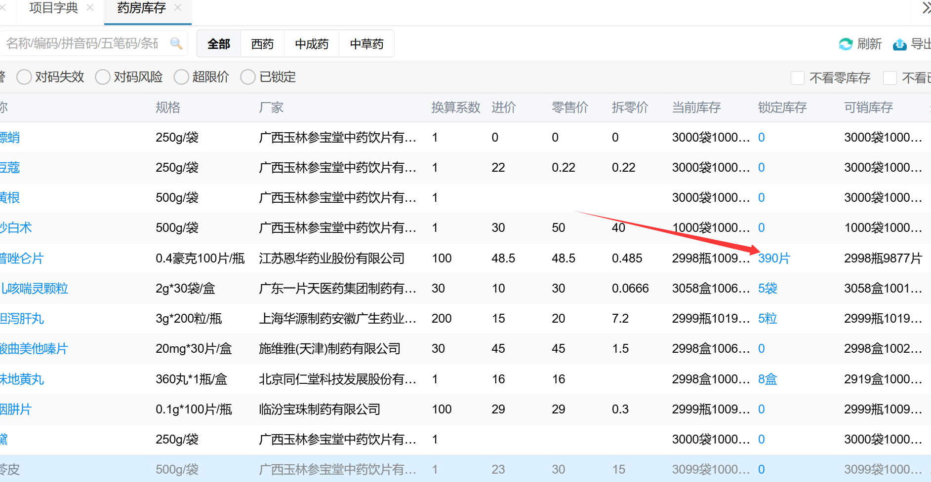
Task: Click the 当前库存 column header
Action: 696,108
